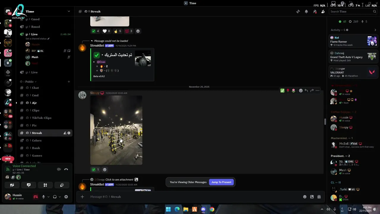Viewport: 380px width, 214px height.
Task: Reply to Sleepy's message arrow icon
Action: coord(306,90)
